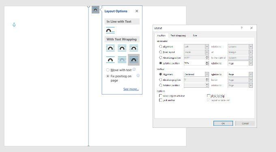Viewport: 276px width, 152px height.
Task: Click Vertical Absolute position spinner arrows
Action: coord(207,80)
